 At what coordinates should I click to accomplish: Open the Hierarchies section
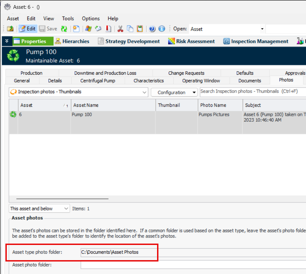(x=72, y=41)
